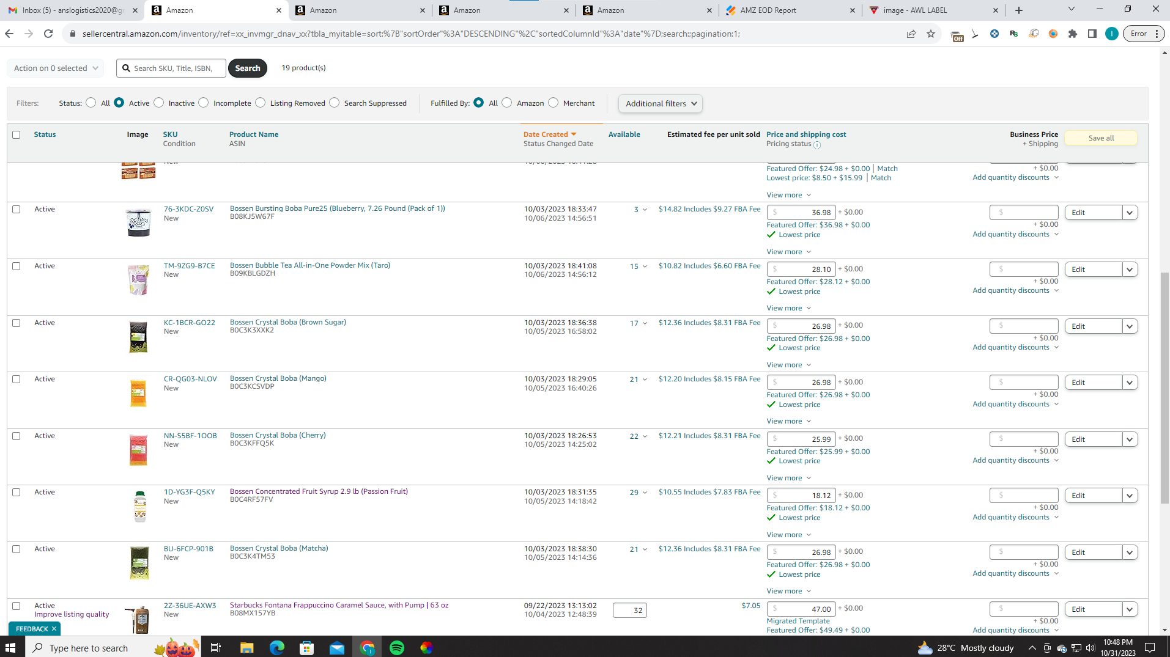Click Edit for Starbucks Fontana Caramel Sauce
The image size is (1170, 657).
[1094, 609]
